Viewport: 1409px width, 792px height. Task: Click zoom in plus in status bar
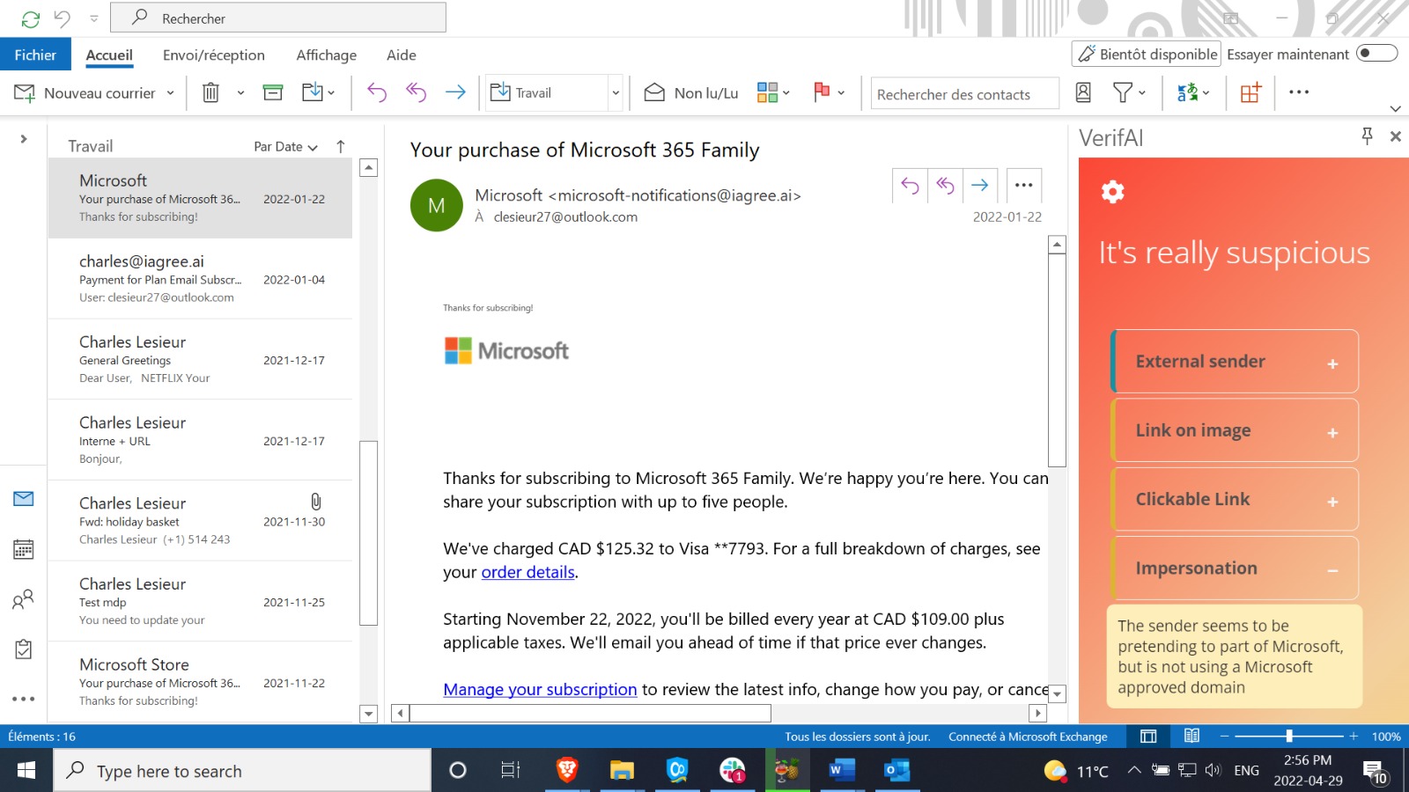click(1354, 737)
